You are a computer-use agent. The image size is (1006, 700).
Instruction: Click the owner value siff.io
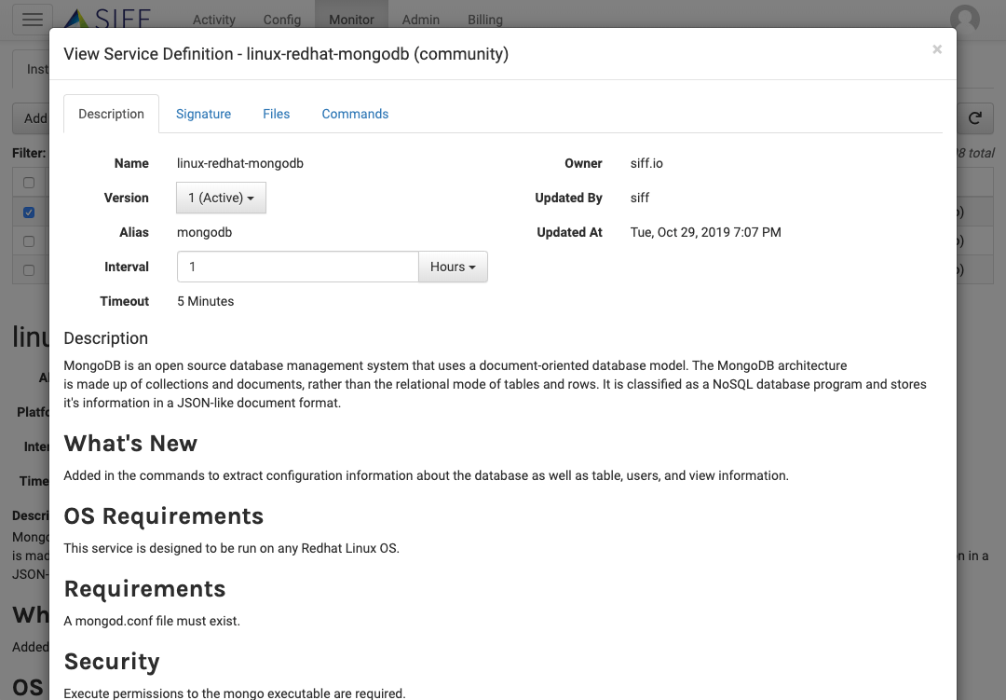[646, 163]
